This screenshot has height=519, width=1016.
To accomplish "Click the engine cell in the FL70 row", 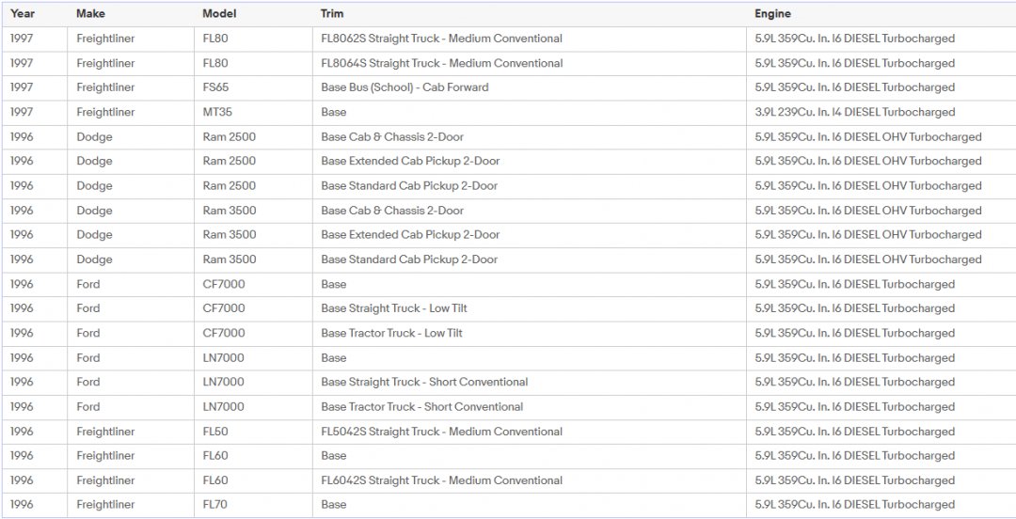I will pyautogui.click(x=854, y=504).
